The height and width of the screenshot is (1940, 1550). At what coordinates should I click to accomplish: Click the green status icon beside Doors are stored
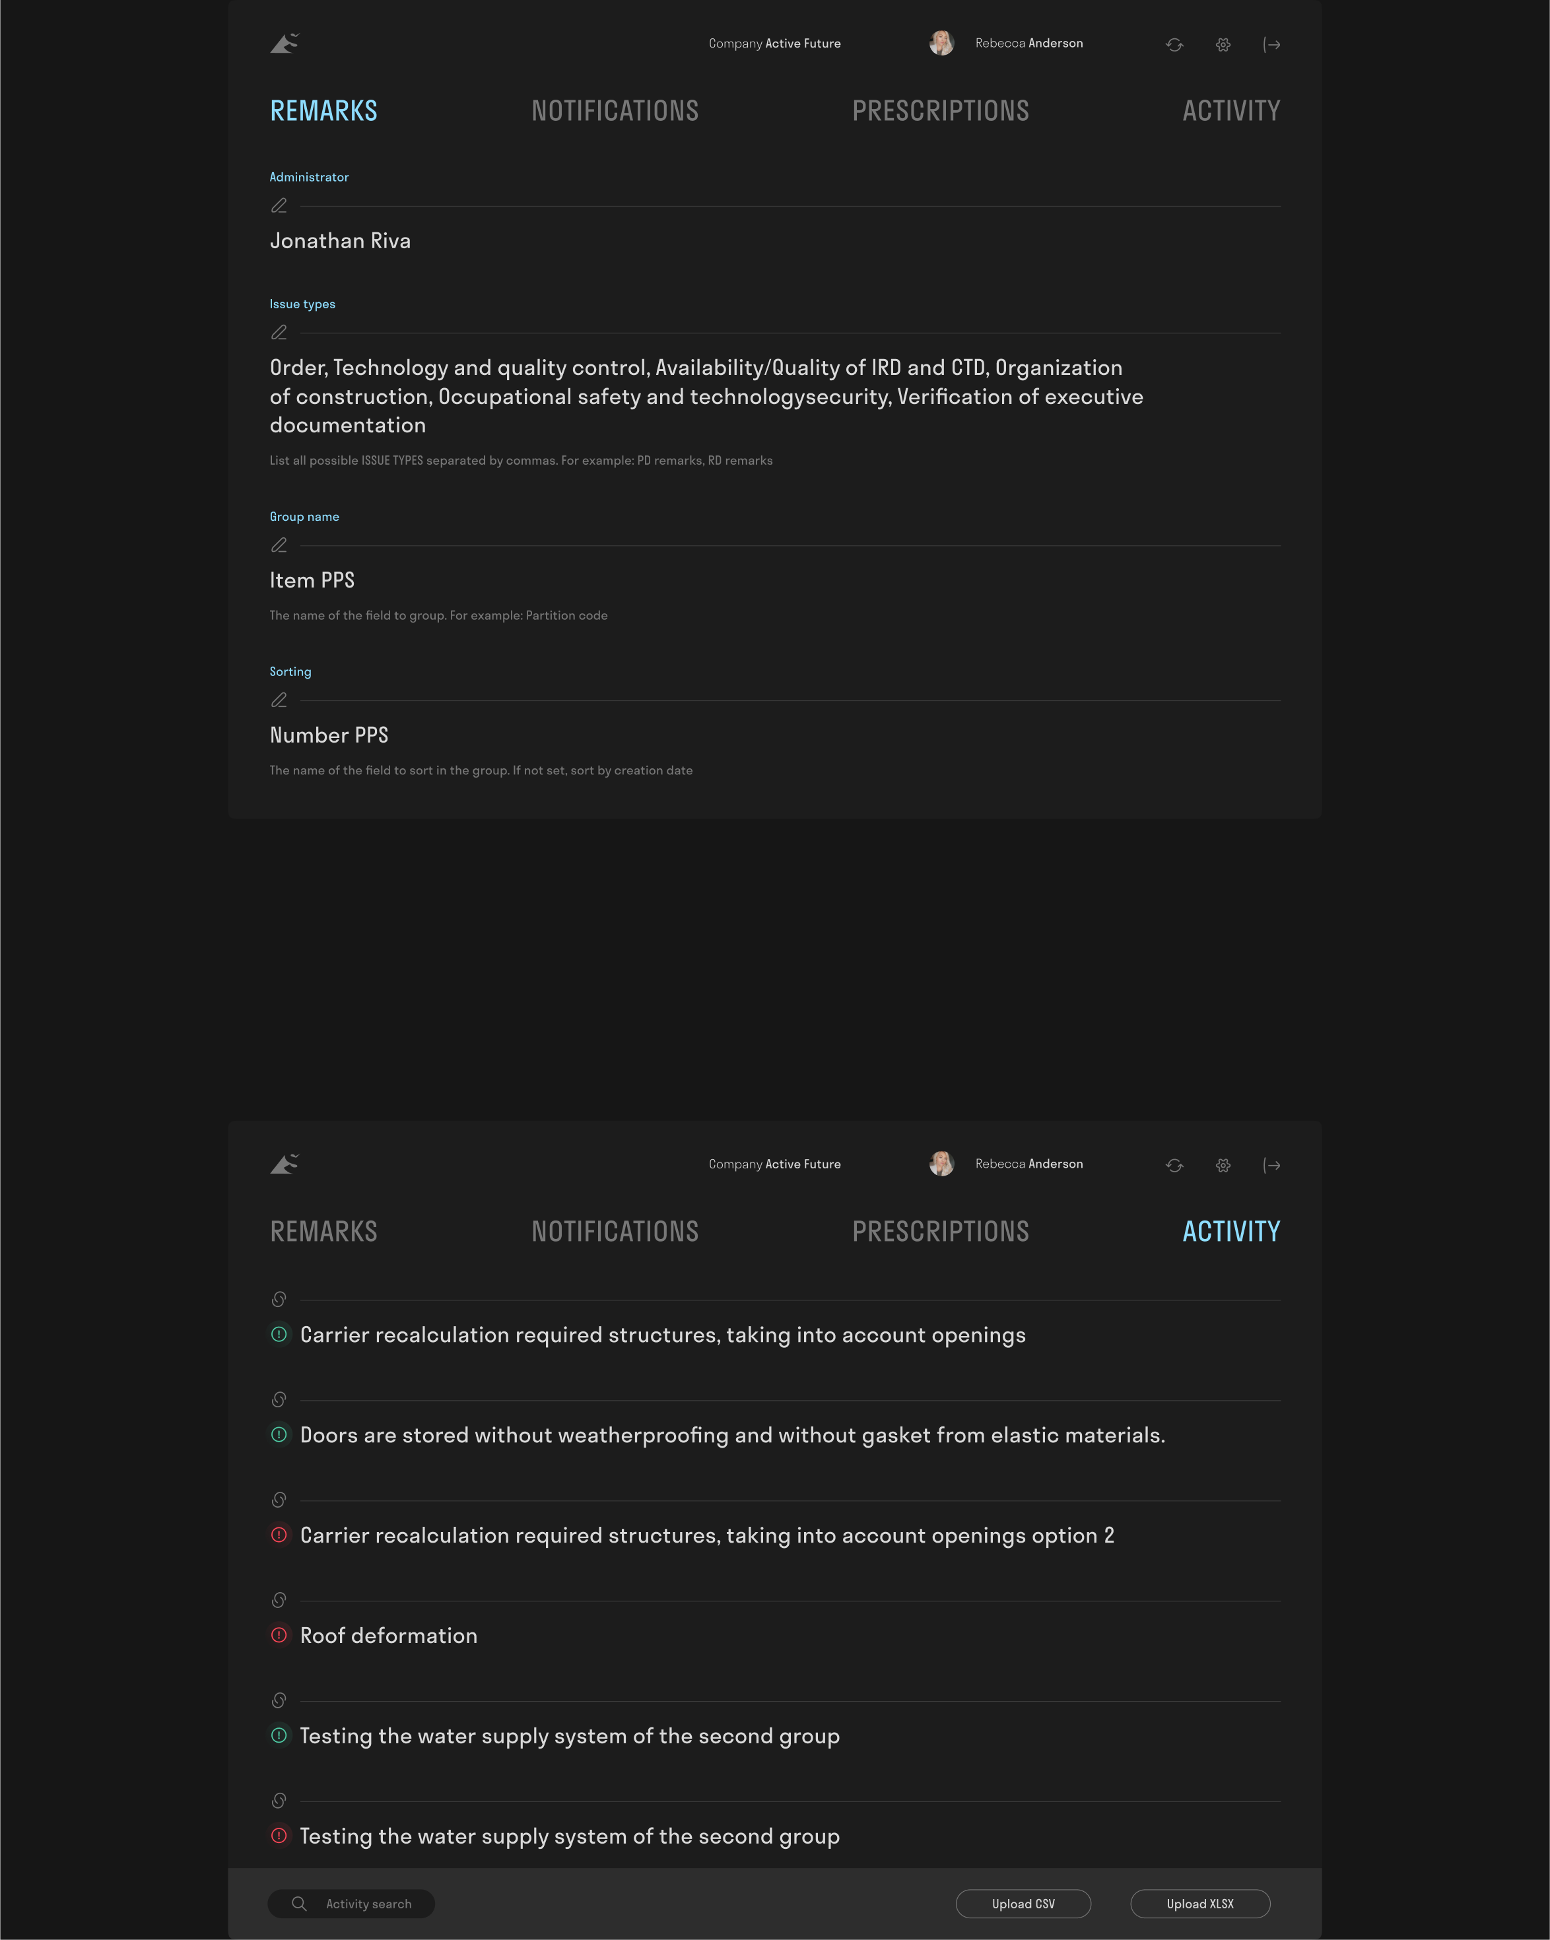point(279,1434)
